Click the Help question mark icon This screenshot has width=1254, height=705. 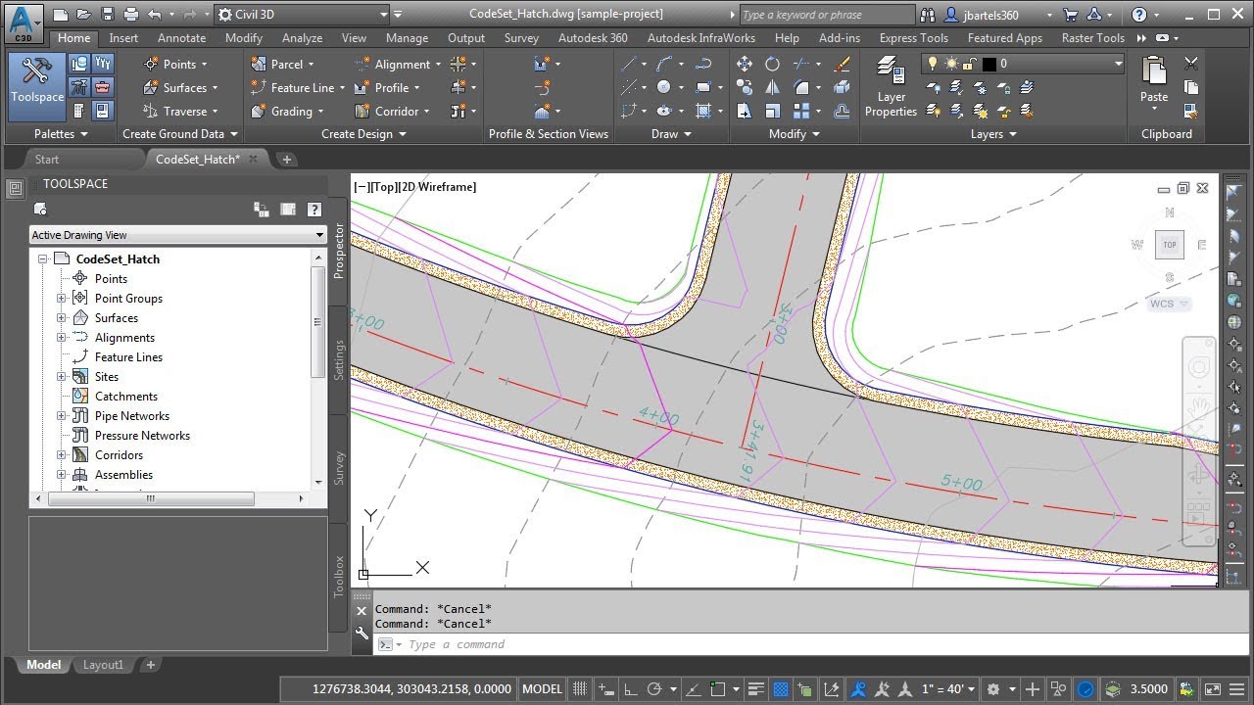click(x=1139, y=15)
